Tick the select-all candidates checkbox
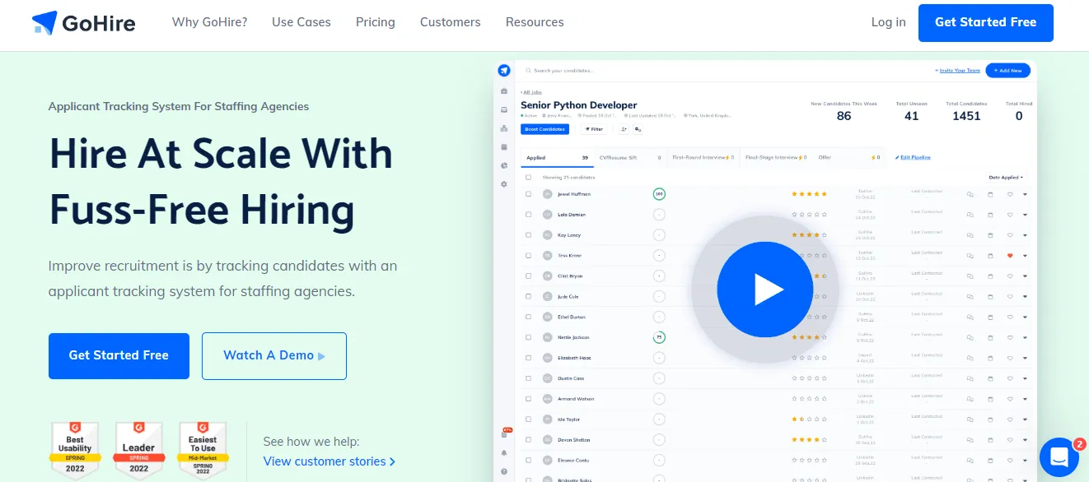Image resolution: width=1089 pixels, height=482 pixels. tap(528, 177)
